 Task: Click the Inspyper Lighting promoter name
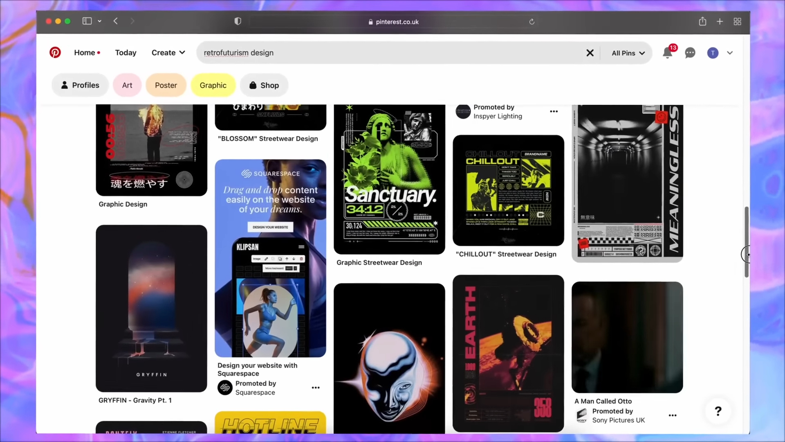coord(498,116)
